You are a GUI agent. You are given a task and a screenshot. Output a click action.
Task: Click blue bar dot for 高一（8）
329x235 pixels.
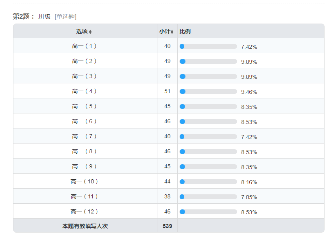(182, 152)
